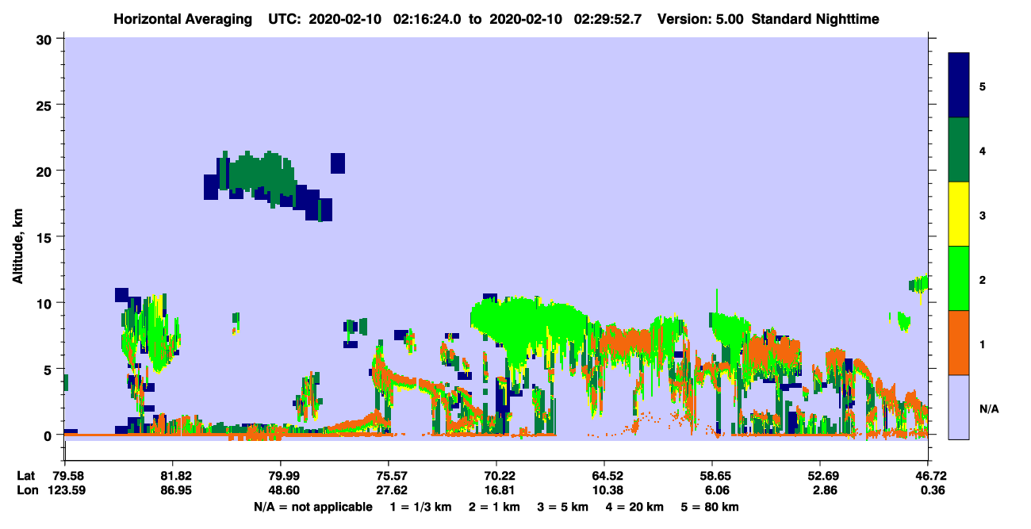Click the y-axis tick label 30
Screen dimensions: 1031x529
pos(45,39)
